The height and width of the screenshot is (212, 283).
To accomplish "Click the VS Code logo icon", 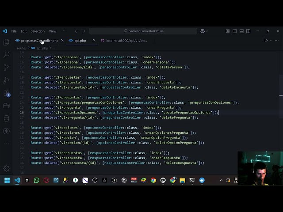I will click(x=5, y=31).
